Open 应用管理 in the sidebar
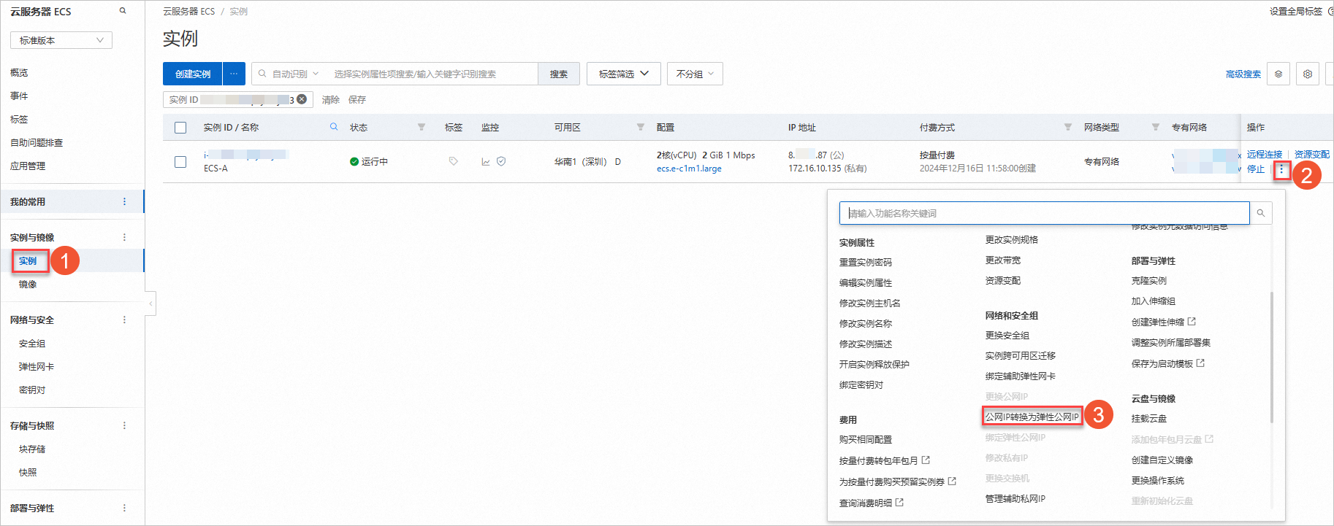This screenshot has width=1334, height=526. 28,166
